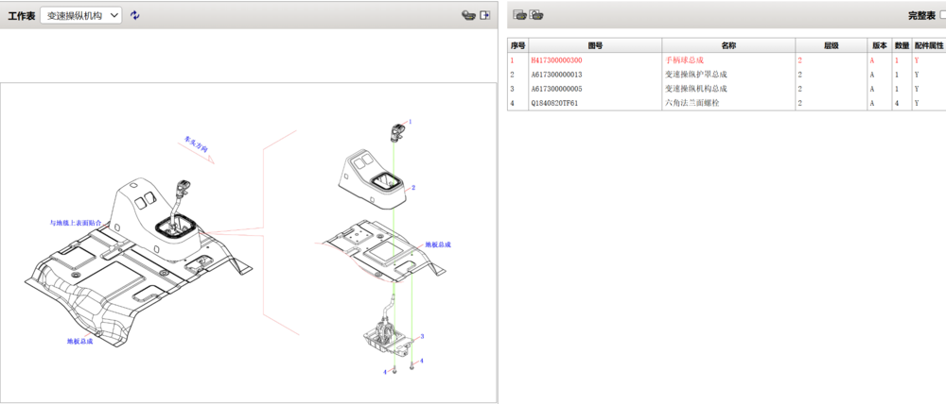The height and width of the screenshot is (404, 946).
Task: Click the 图号 column header
Action: tap(595, 45)
